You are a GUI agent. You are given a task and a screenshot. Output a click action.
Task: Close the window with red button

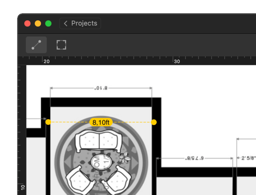coord(27,24)
